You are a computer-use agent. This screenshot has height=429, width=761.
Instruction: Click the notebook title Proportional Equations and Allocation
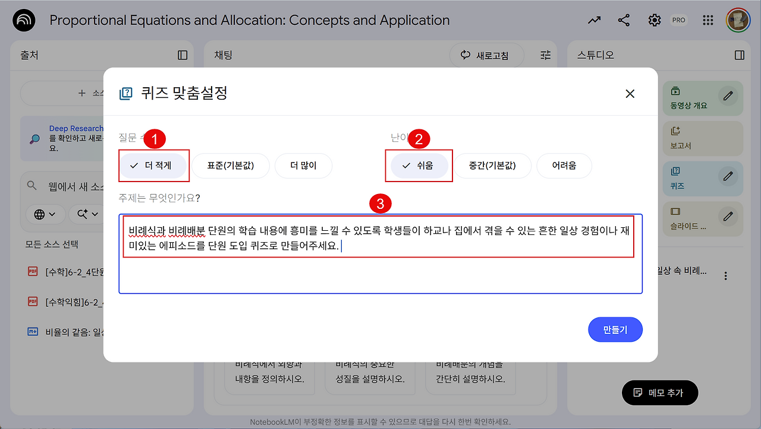coord(250,20)
